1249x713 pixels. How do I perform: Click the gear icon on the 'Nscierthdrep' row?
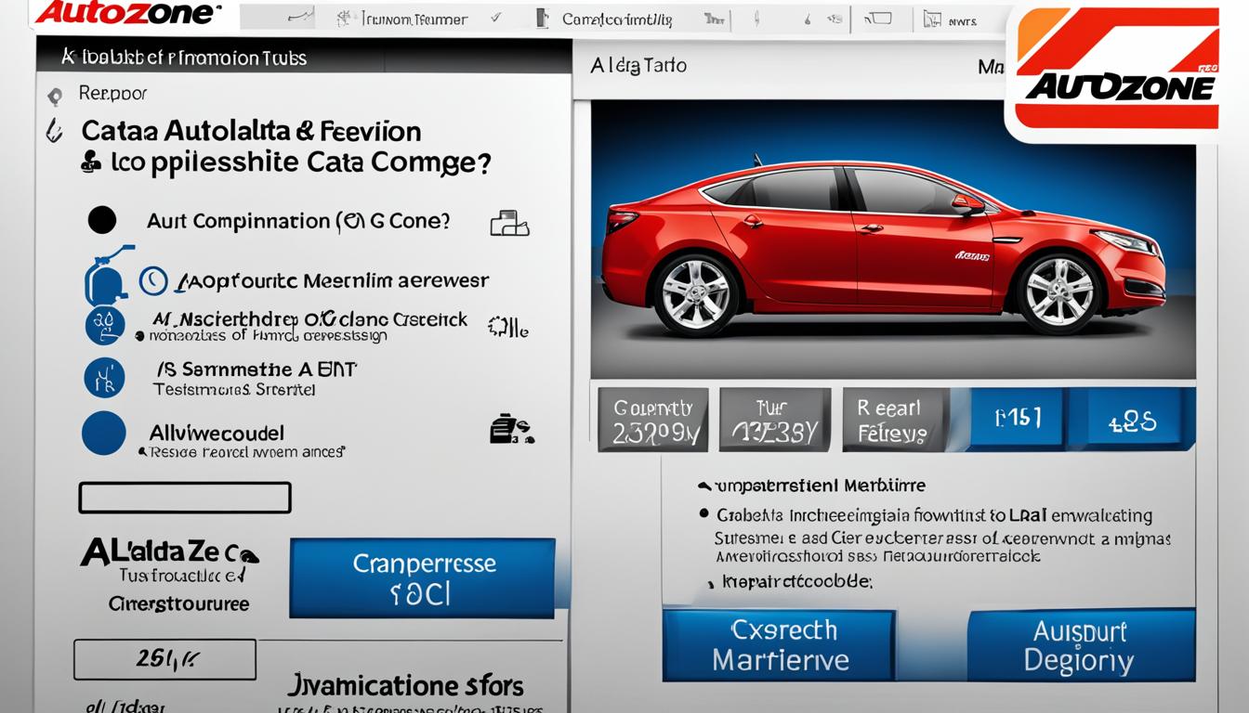click(507, 326)
